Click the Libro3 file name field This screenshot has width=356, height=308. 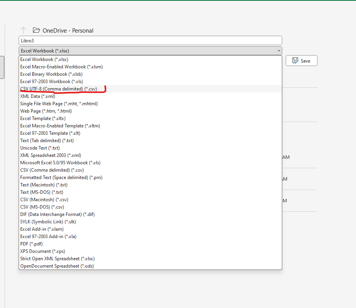pos(150,40)
